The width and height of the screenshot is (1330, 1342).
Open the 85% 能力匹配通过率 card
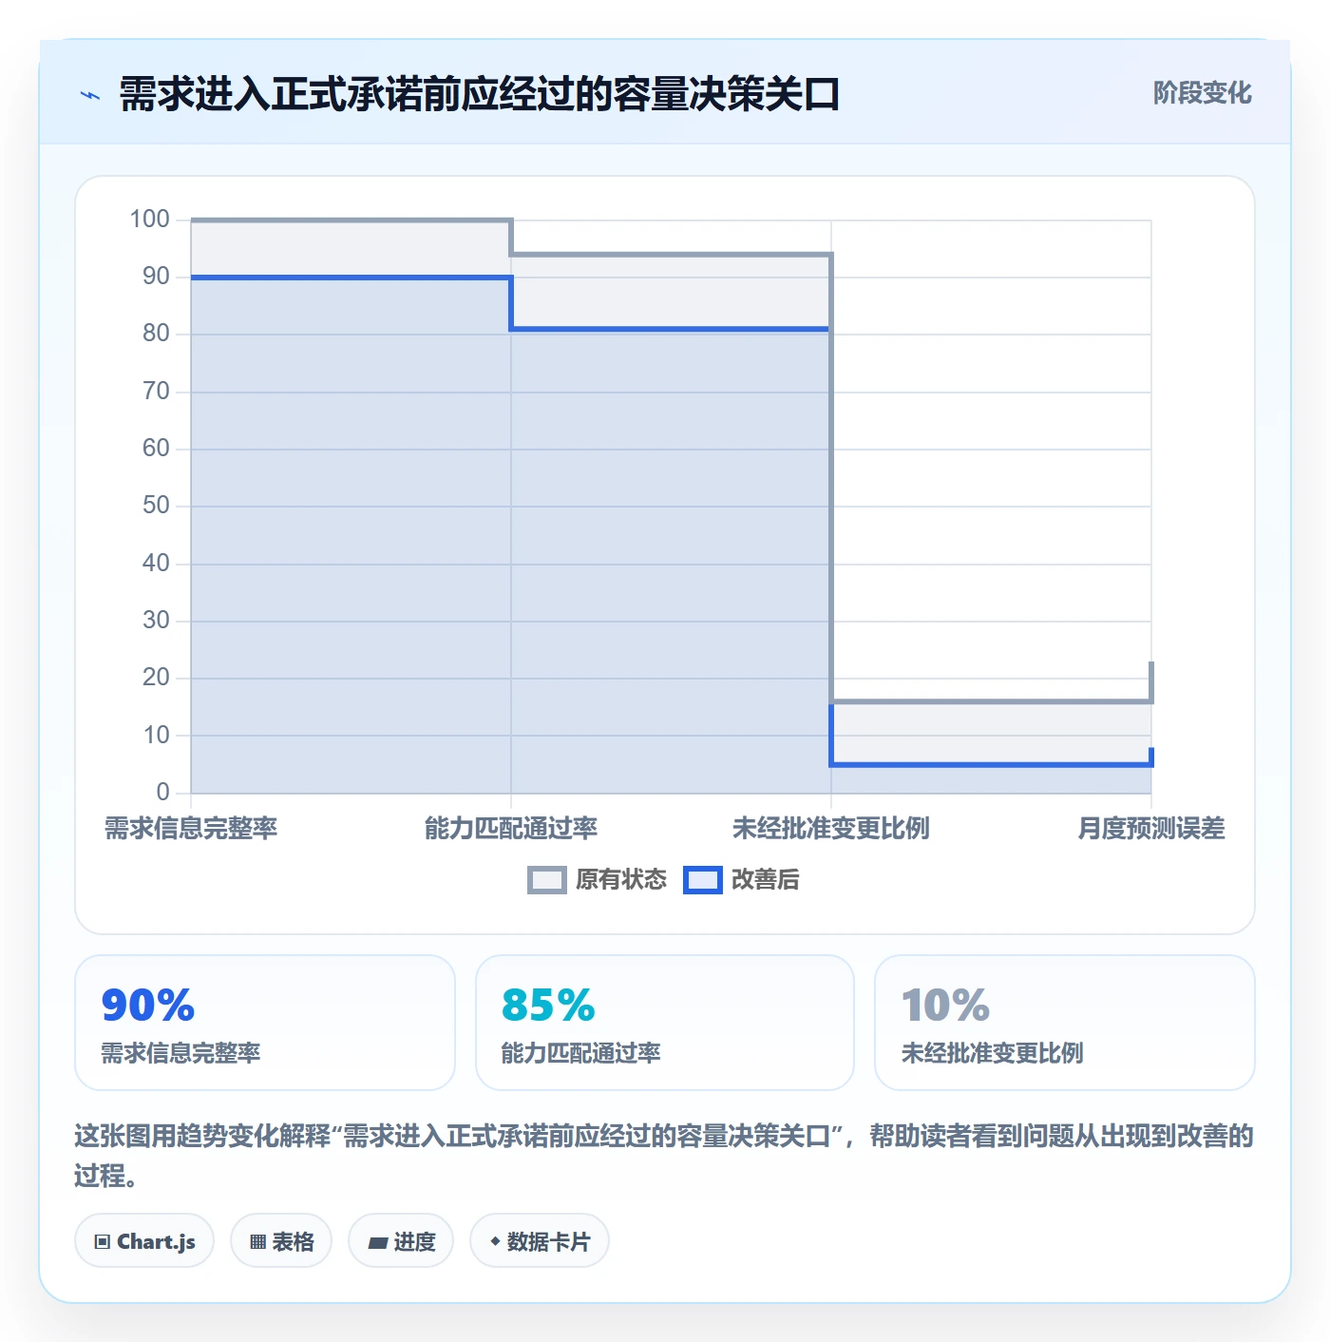665,1023
